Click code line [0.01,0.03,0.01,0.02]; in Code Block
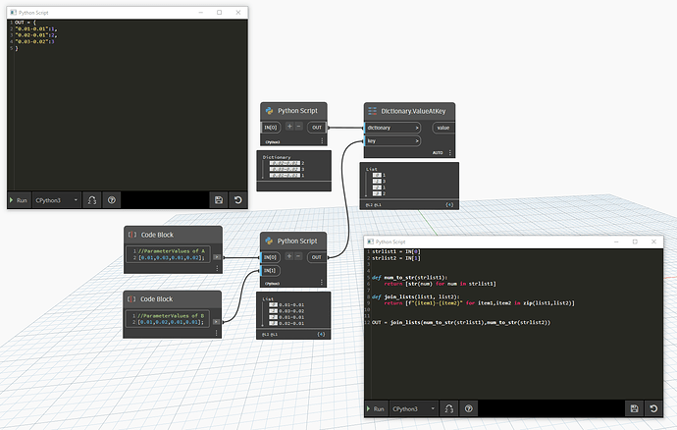 pos(172,257)
